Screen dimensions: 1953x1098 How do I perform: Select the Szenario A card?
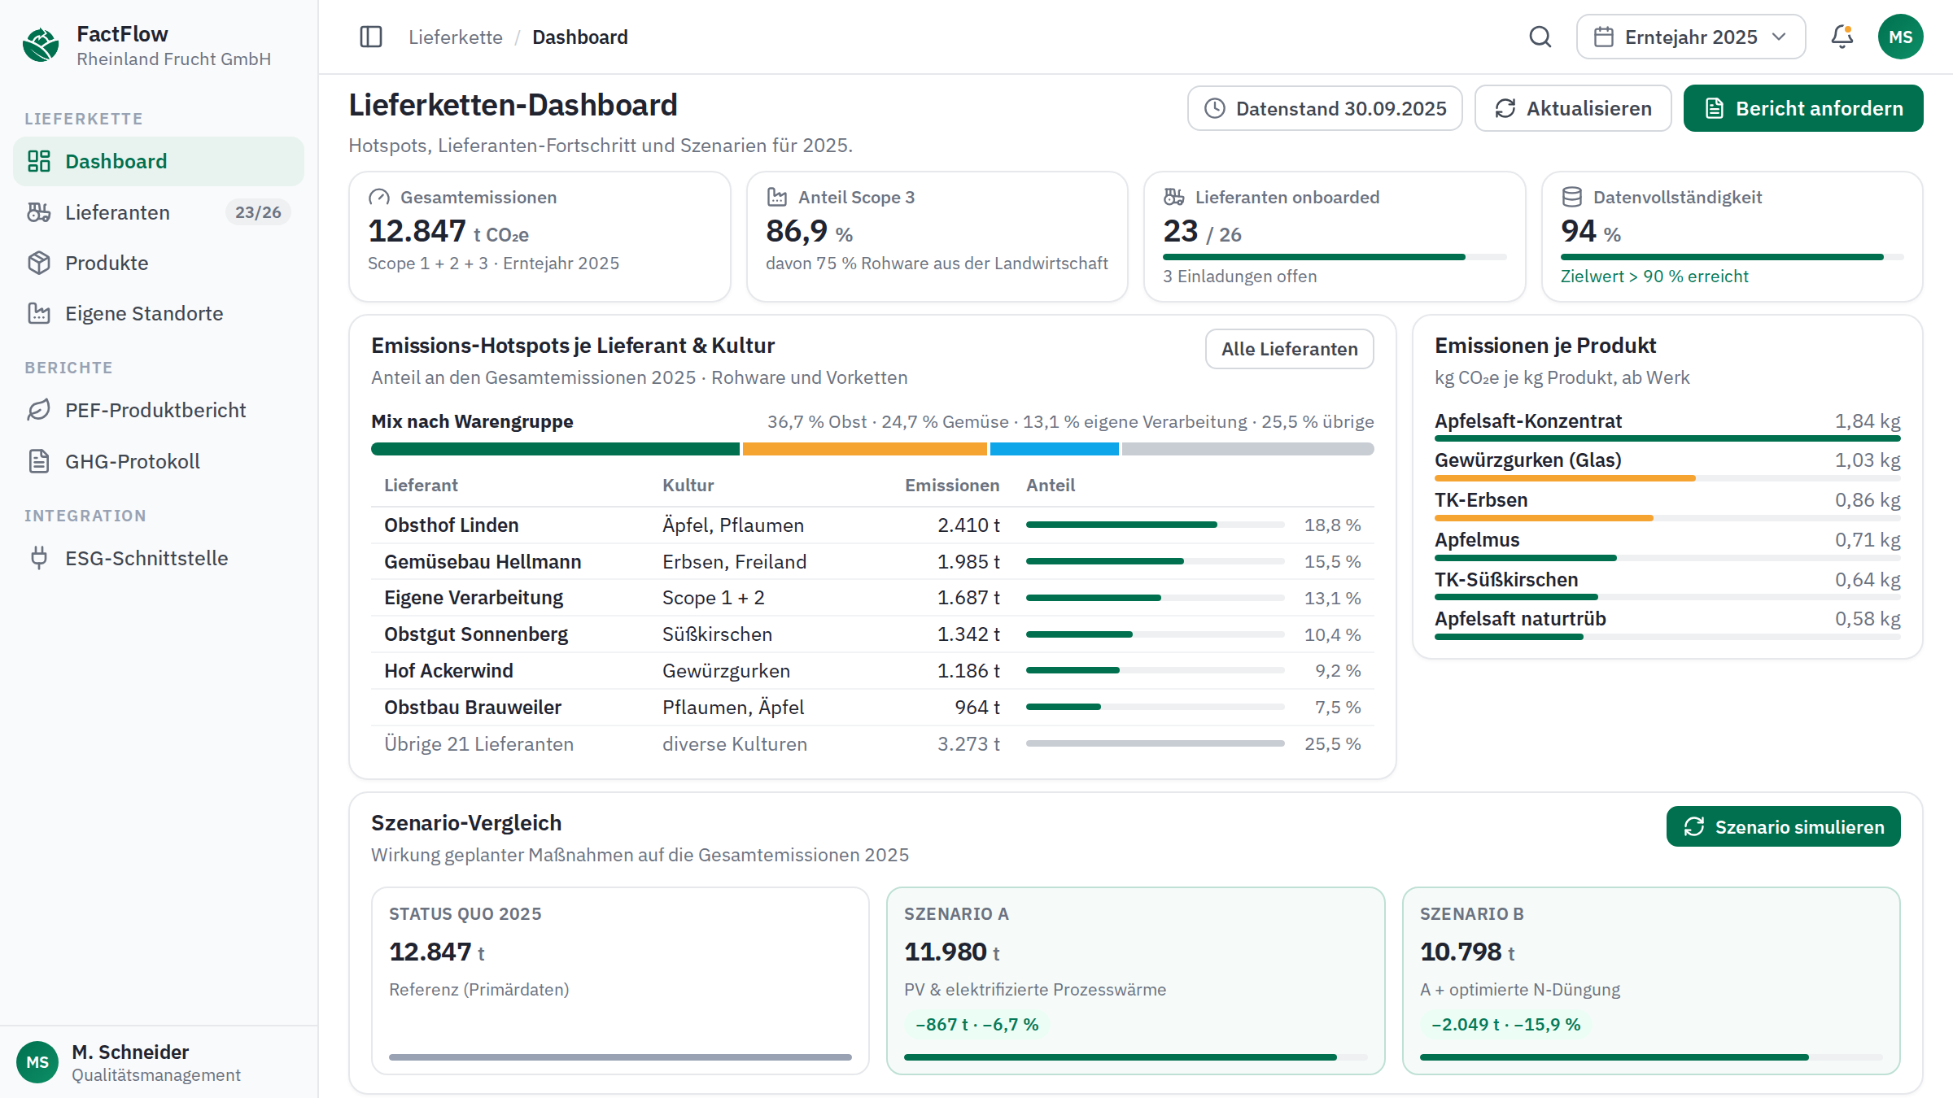click(x=1135, y=980)
